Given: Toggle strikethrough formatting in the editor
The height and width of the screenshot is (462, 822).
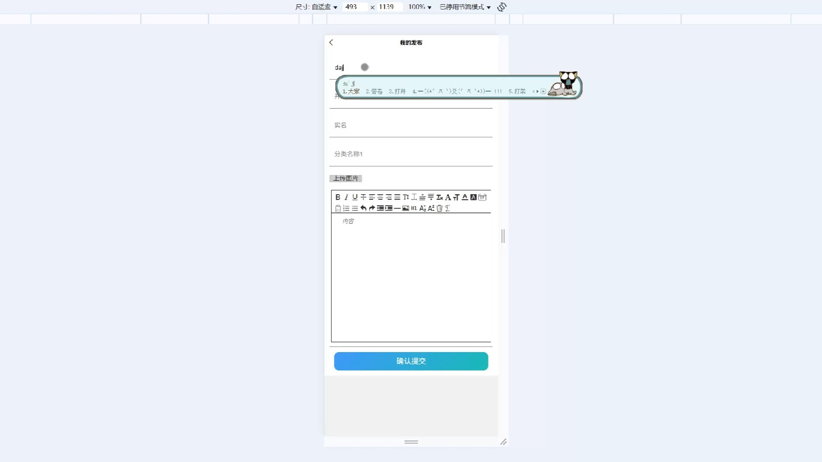Looking at the screenshot, I should pos(363,197).
